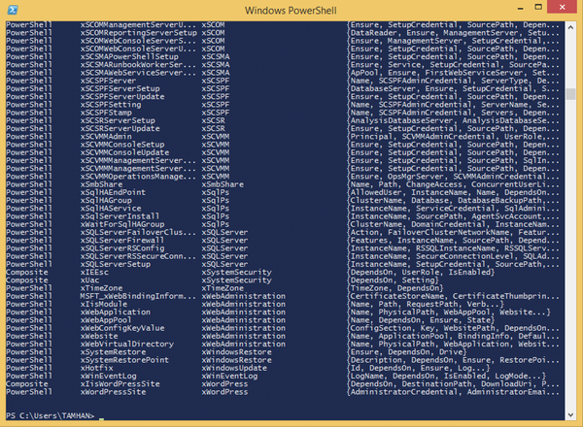This screenshot has height=427, width=583.
Task: Select the xSCVMMAdmin resource name
Action: [106, 137]
